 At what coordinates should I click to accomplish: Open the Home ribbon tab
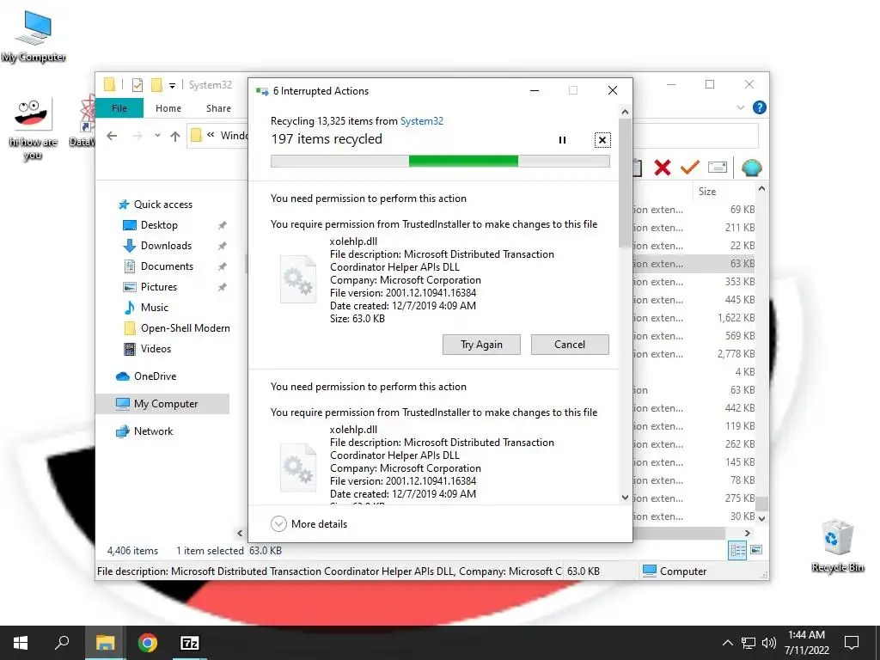pos(168,108)
